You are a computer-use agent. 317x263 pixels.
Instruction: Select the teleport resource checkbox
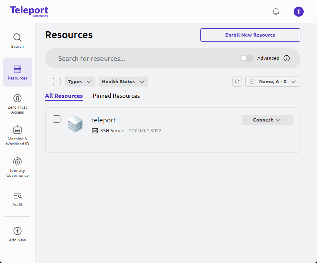[x=57, y=119]
